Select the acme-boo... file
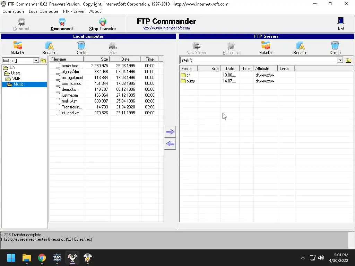 [72, 65]
